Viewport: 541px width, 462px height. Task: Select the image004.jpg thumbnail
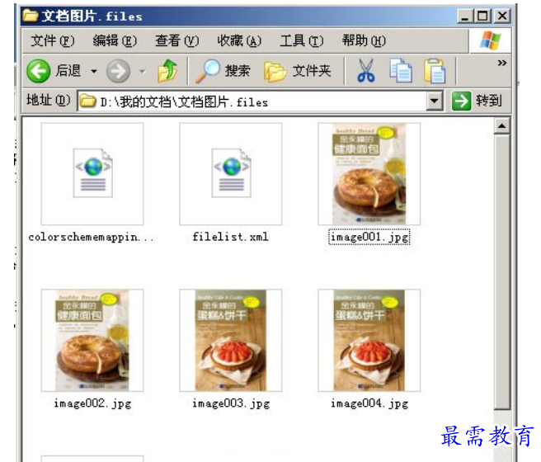point(369,340)
